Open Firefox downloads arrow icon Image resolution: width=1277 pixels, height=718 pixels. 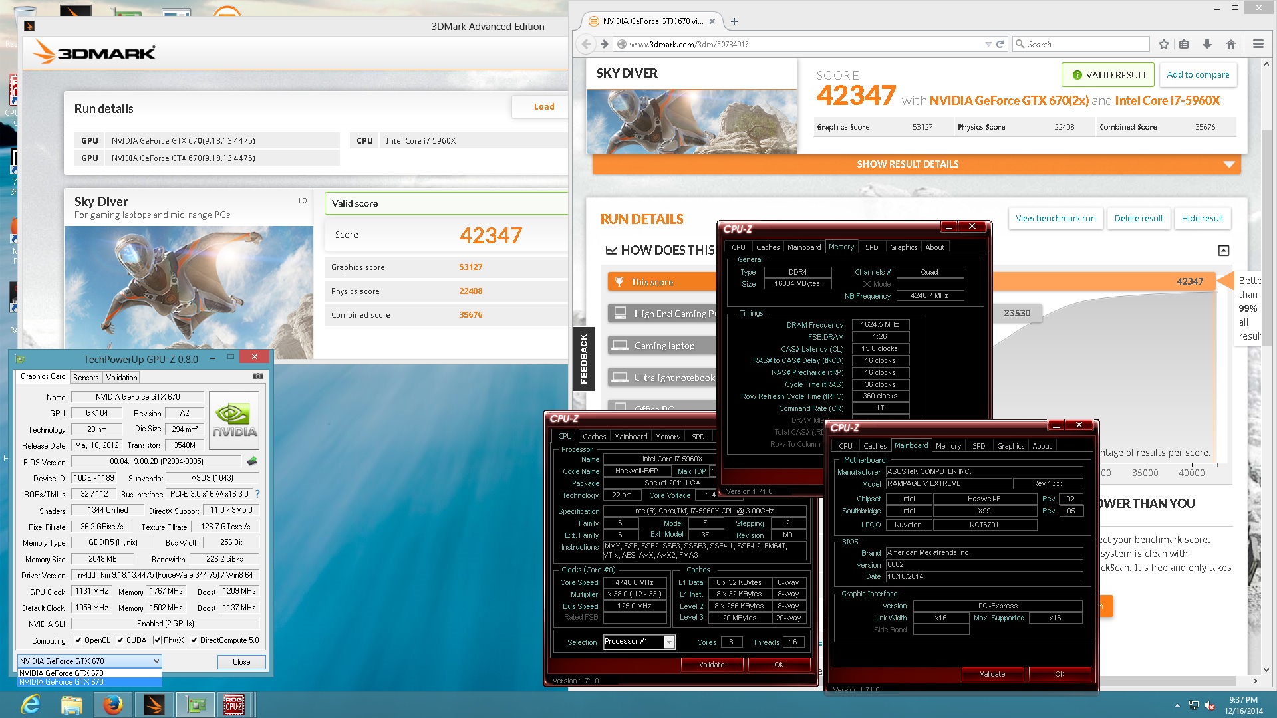pos(1206,44)
